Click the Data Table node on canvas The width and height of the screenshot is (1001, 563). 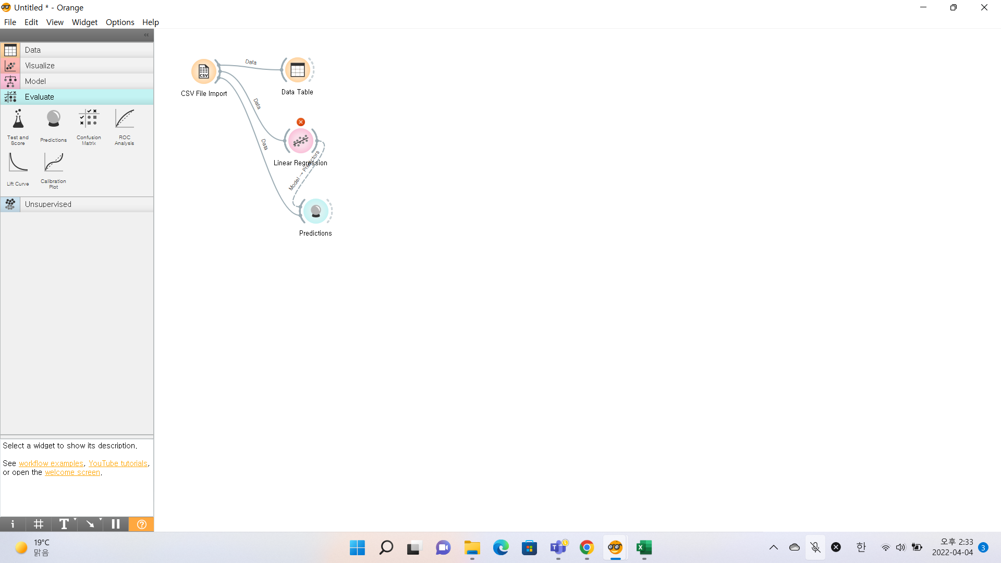[297, 70]
